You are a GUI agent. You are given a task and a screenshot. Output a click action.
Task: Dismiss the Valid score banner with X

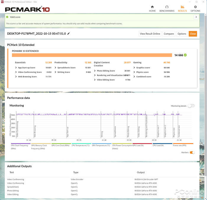tap(196, 17)
